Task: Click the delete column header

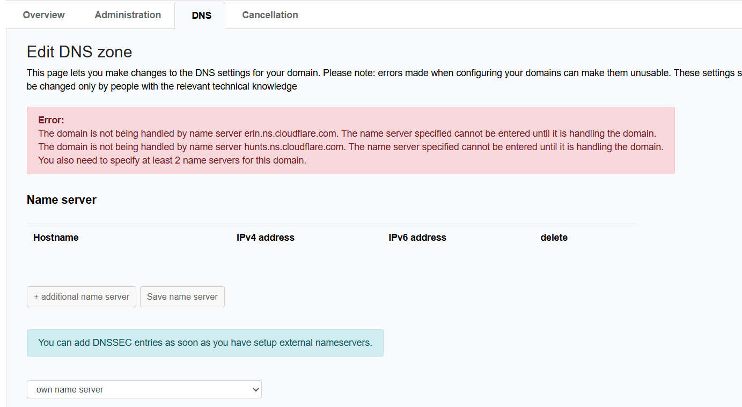Action: 554,238
